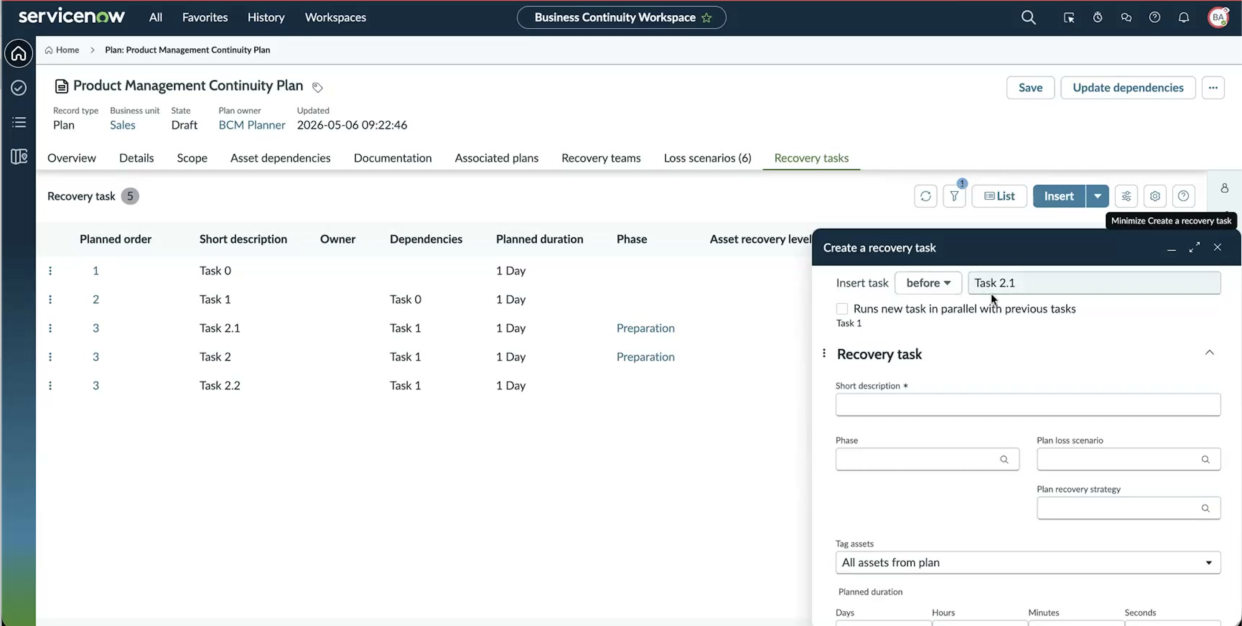The image size is (1242, 626).
Task: Click the Plan loss scenario input field
Action: pos(1128,459)
